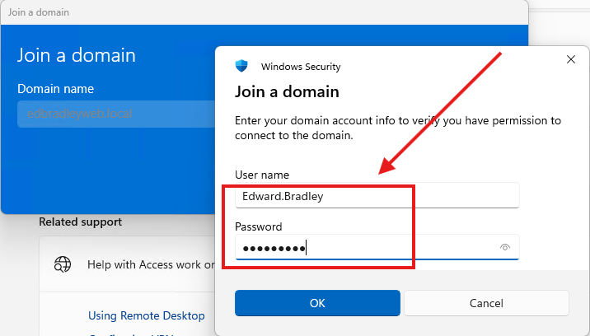The image size is (590, 336).
Task: Focus the User name field
Action: click(x=377, y=196)
